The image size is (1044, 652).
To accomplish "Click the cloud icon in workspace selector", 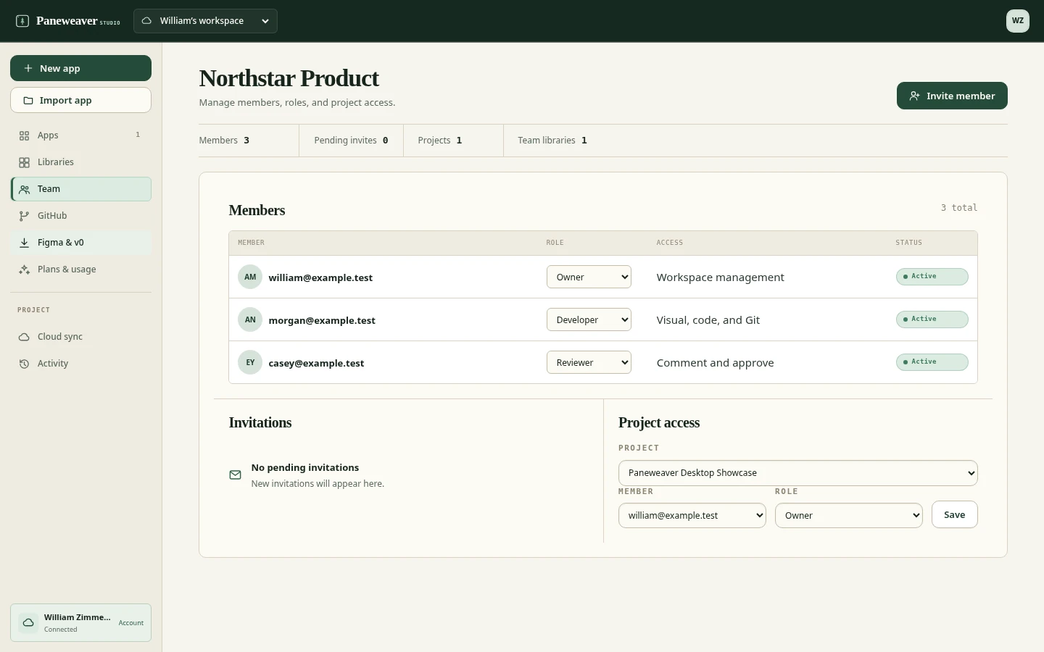I will (x=146, y=21).
